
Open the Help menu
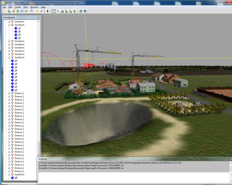pyautogui.click(x=43, y=7)
